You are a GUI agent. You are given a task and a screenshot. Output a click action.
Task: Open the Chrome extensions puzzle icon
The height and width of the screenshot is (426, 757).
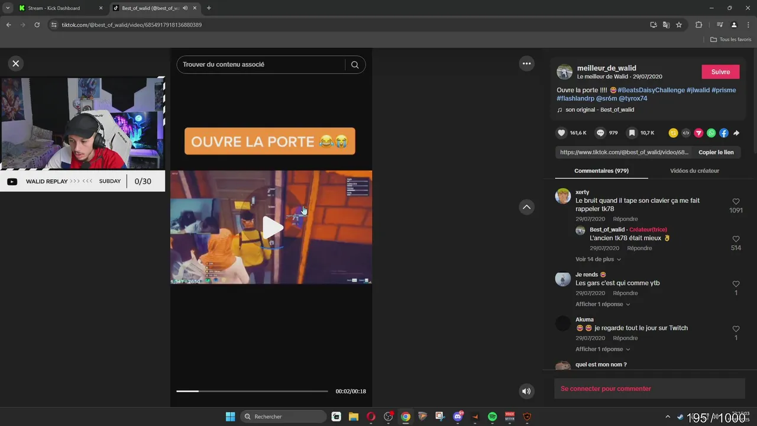pyautogui.click(x=698, y=25)
